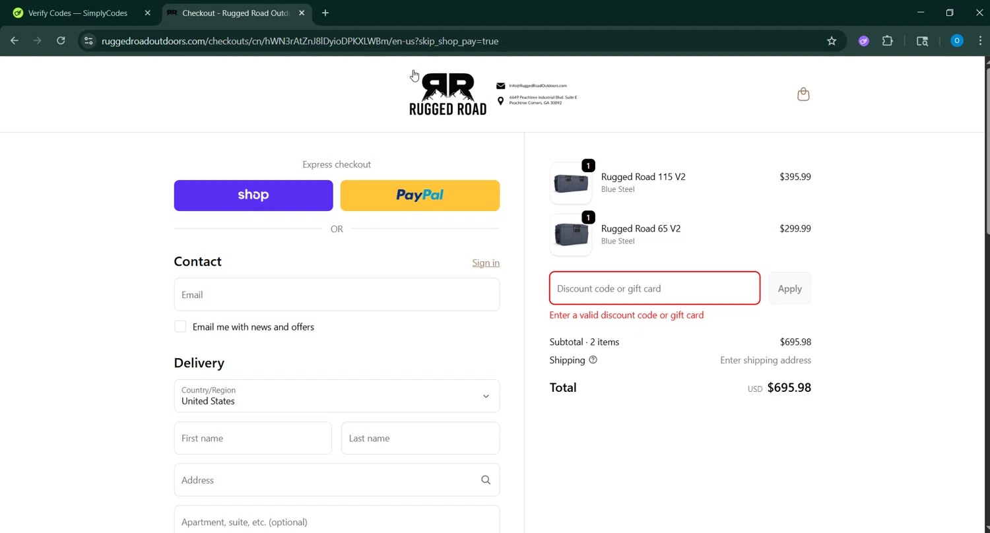
Task: Click the Rugged Road logo
Action: (x=448, y=94)
